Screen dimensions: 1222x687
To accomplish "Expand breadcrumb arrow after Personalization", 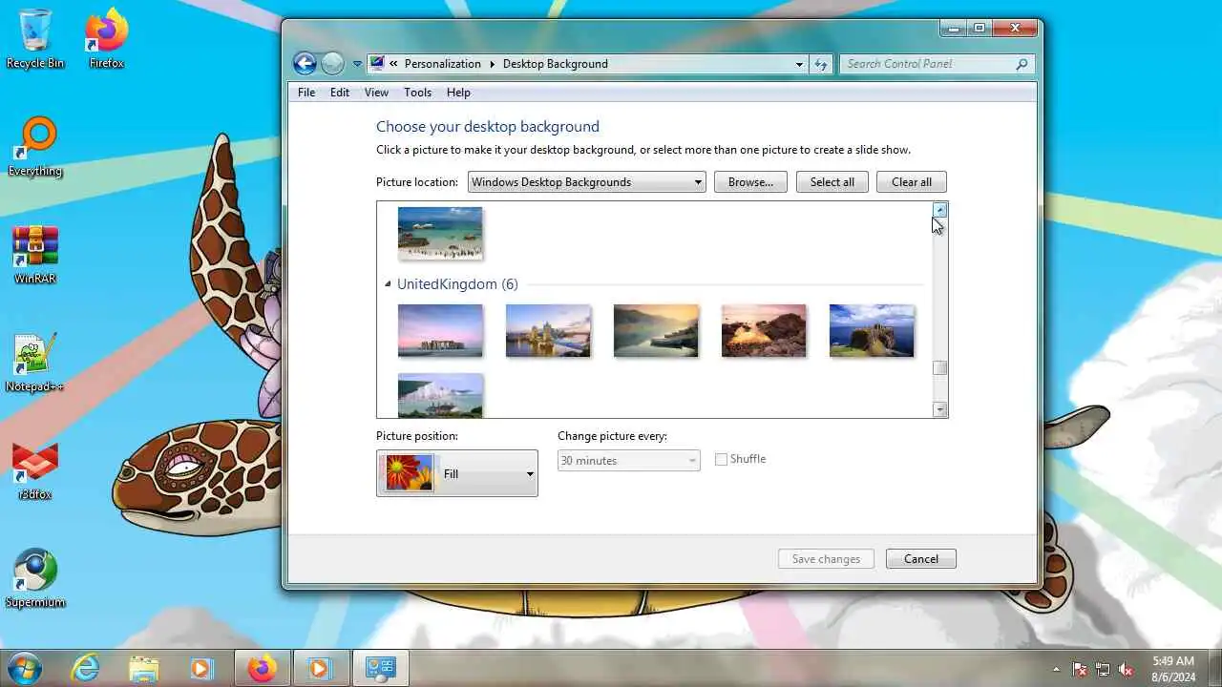I will point(493,64).
